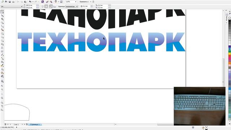The height and width of the screenshot is (130, 231).
Task: Select the Fill bucket tool
Action: [x=2, y=73]
